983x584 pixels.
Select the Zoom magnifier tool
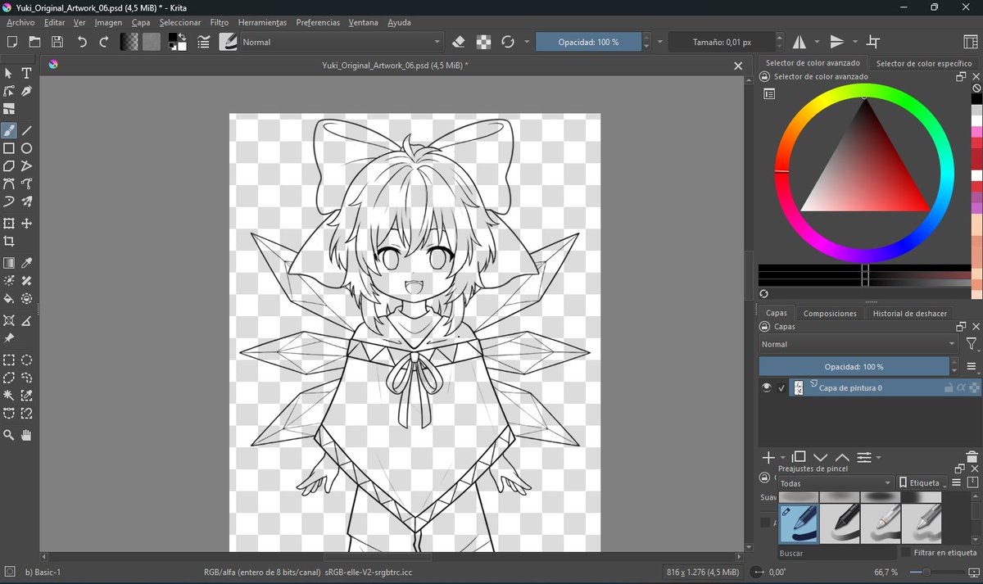[9, 435]
